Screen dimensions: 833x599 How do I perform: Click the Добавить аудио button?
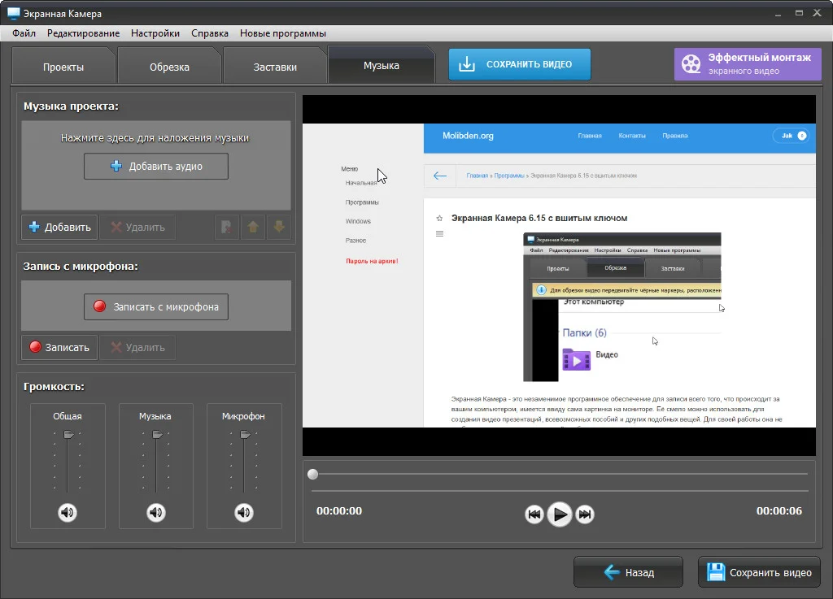coord(156,166)
